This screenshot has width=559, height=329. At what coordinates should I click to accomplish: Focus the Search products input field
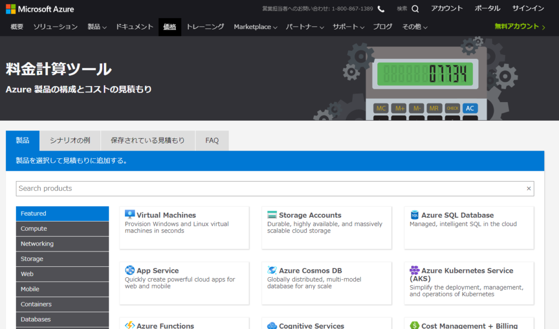275,189
